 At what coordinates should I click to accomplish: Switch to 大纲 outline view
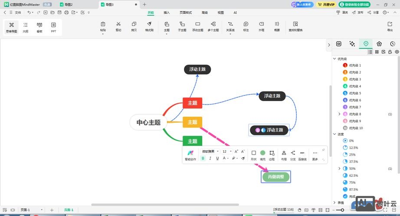(x=26, y=27)
